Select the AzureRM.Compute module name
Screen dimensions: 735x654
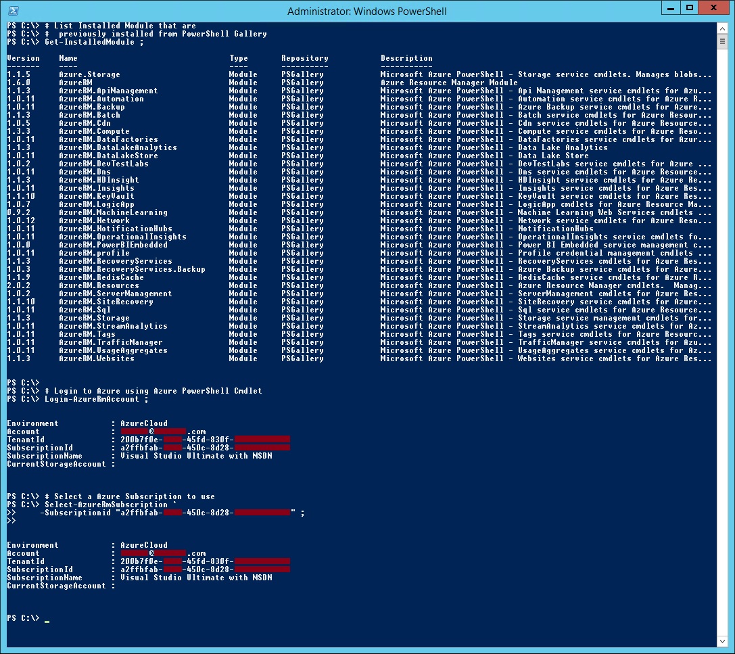(x=94, y=131)
